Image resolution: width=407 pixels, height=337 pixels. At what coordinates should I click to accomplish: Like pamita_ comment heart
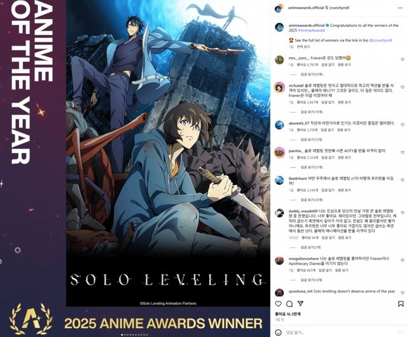(403, 152)
